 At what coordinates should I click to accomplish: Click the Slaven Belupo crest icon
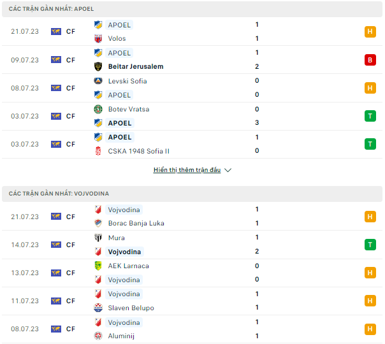(x=98, y=308)
